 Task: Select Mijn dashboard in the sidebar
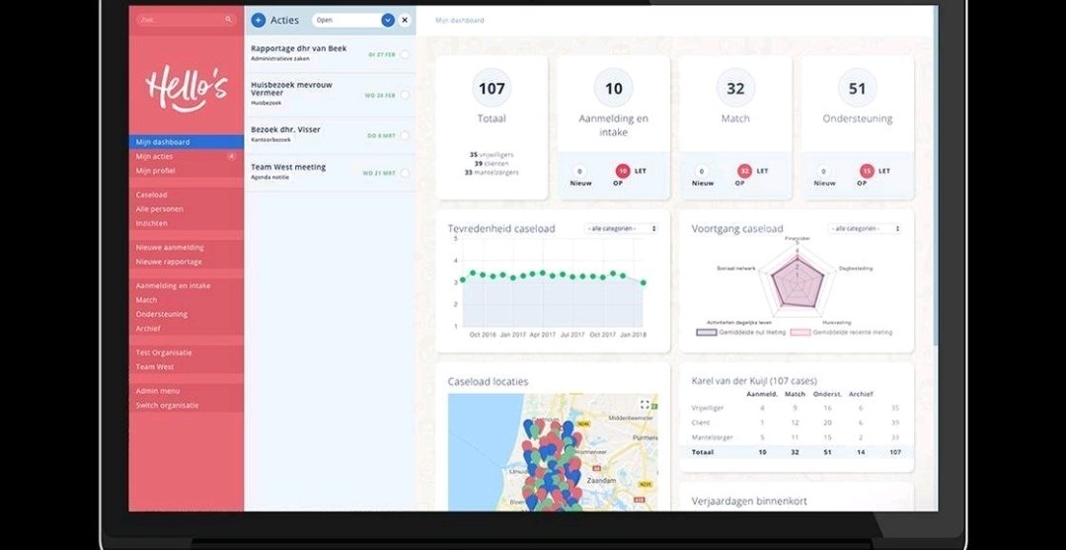tap(187, 142)
